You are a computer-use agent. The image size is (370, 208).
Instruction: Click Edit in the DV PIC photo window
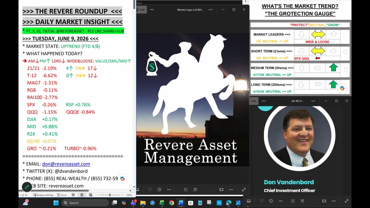tap(254, 101)
